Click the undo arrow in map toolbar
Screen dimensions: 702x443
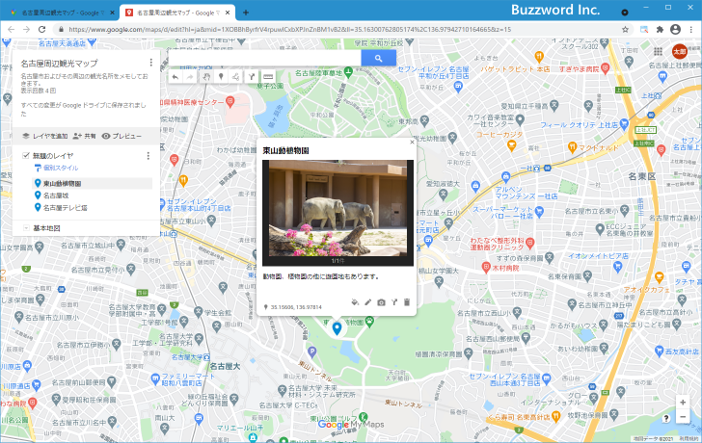click(x=175, y=77)
